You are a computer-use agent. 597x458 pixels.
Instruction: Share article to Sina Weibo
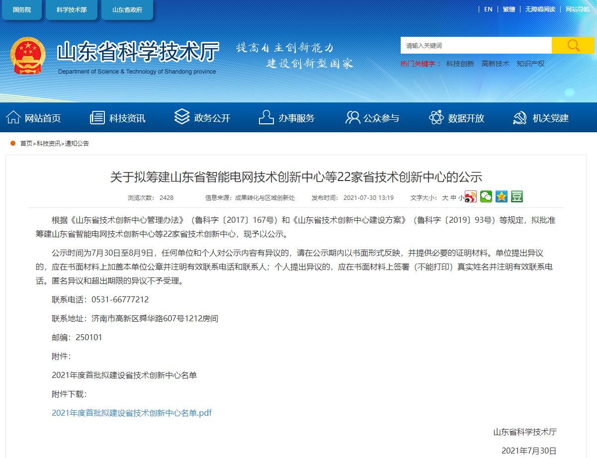click(x=470, y=197)
